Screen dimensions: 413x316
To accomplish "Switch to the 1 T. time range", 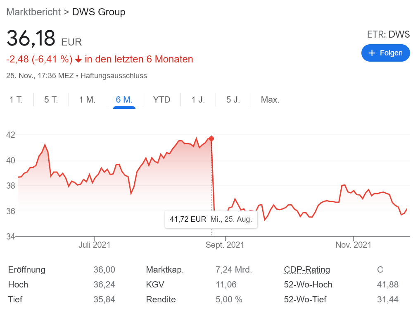I will pos(16,99).
